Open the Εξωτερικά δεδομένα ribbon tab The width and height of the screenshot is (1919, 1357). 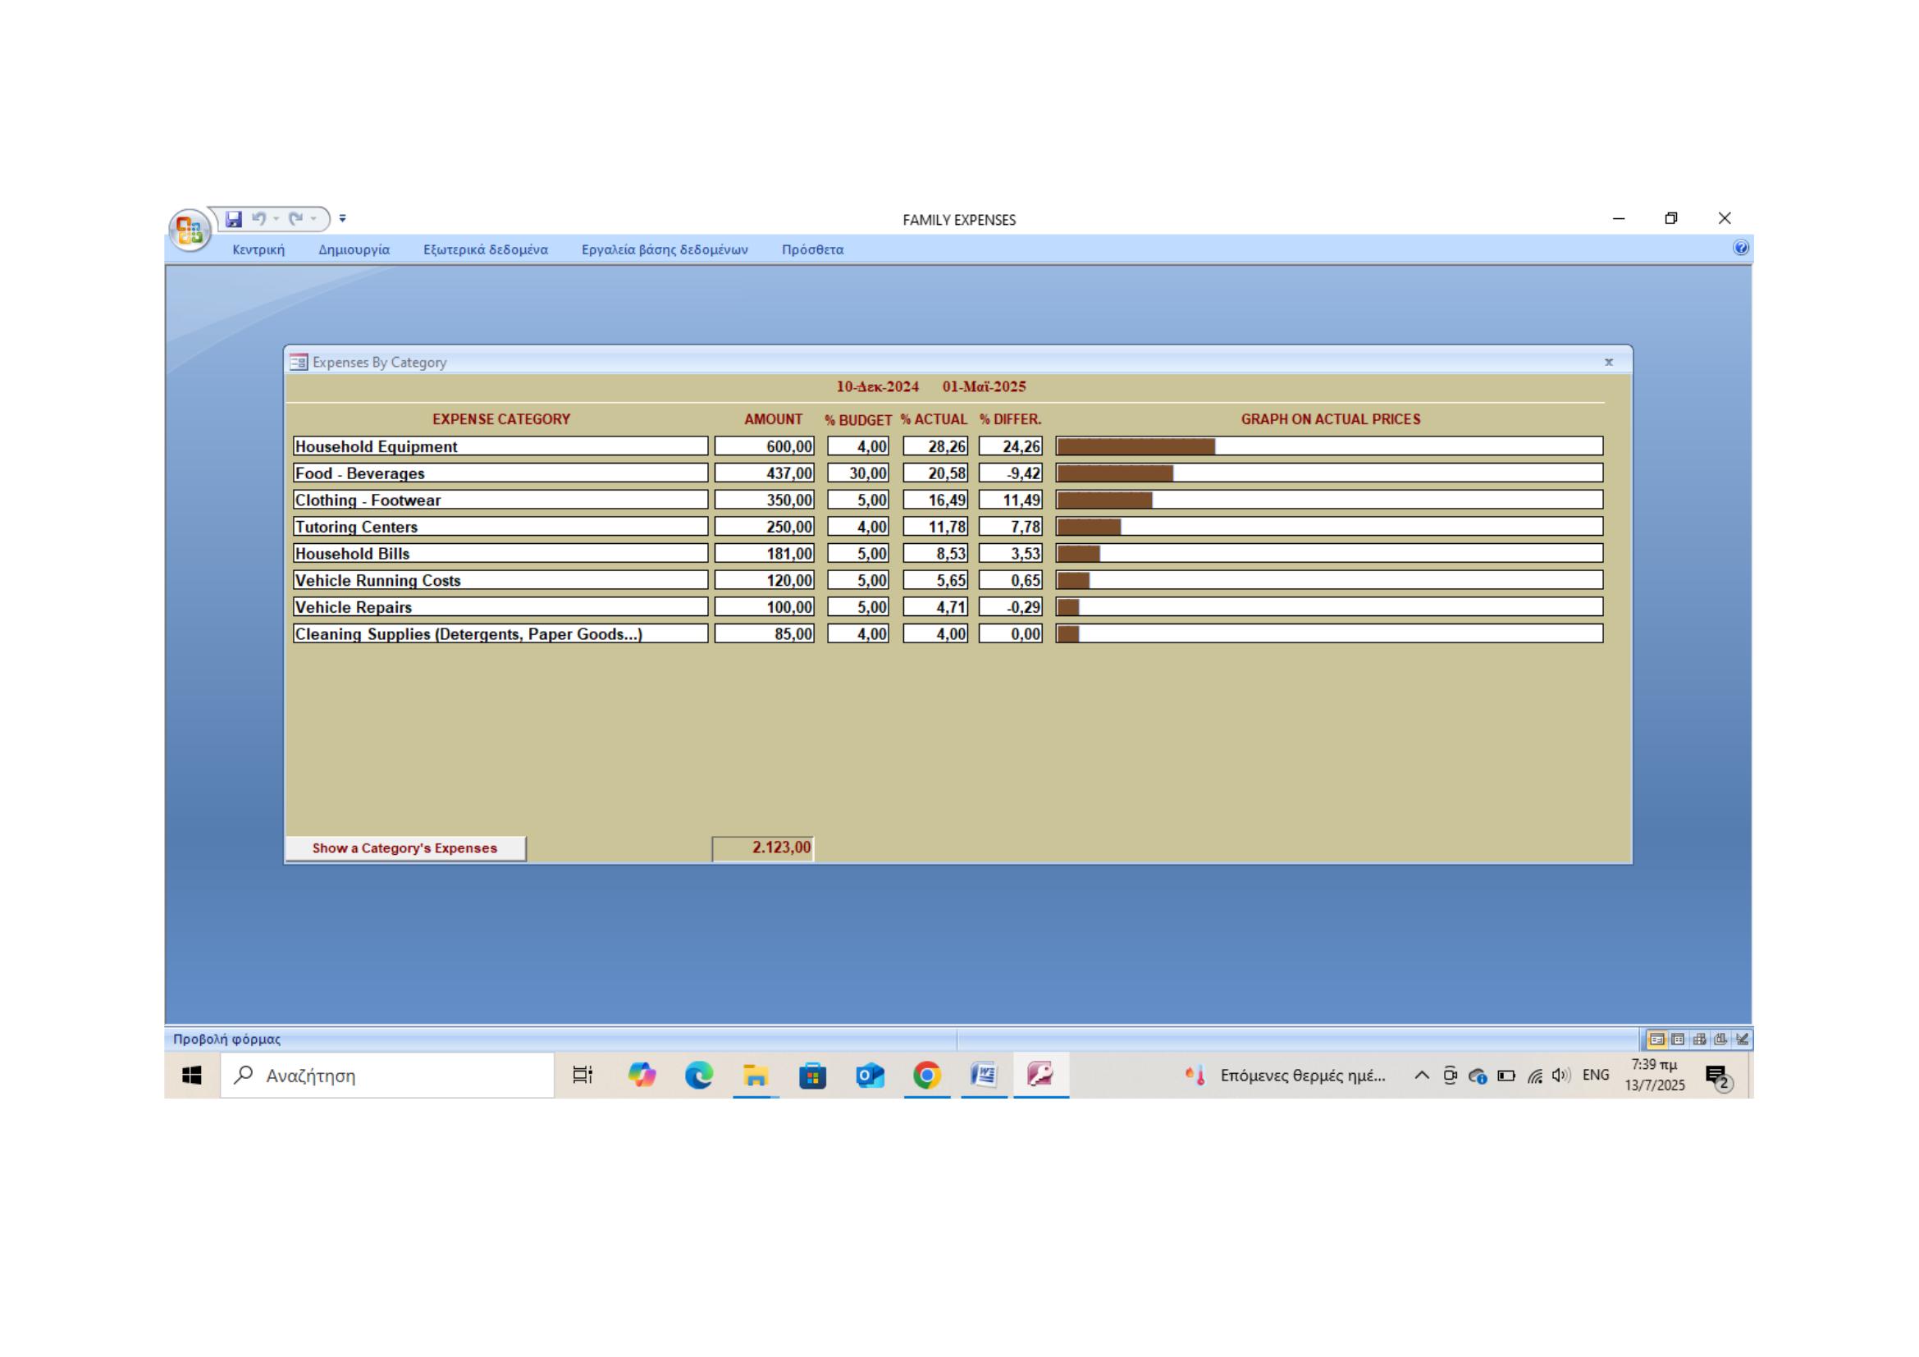(486, 250)
